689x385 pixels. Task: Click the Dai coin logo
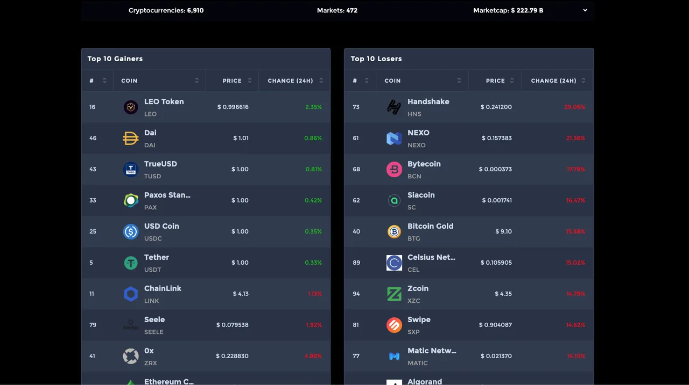(131, 138)
